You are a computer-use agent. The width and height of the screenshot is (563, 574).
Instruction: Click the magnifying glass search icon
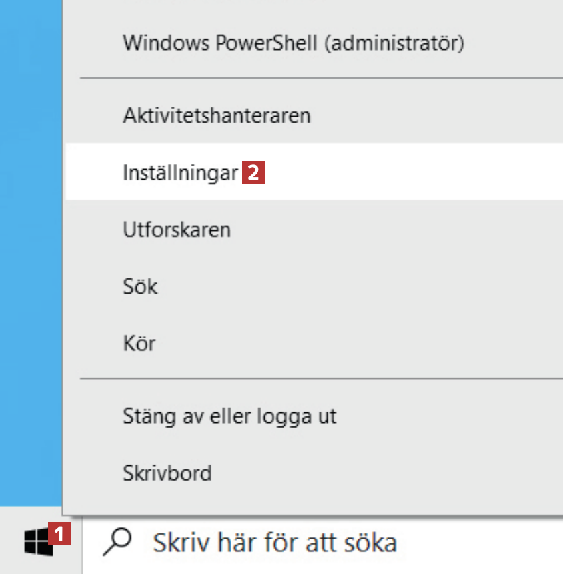click(x=117, y=541)
